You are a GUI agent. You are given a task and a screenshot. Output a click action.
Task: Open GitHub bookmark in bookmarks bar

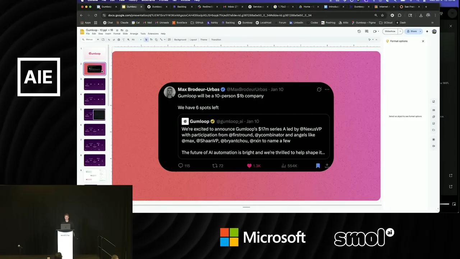[x=197, y=23]
